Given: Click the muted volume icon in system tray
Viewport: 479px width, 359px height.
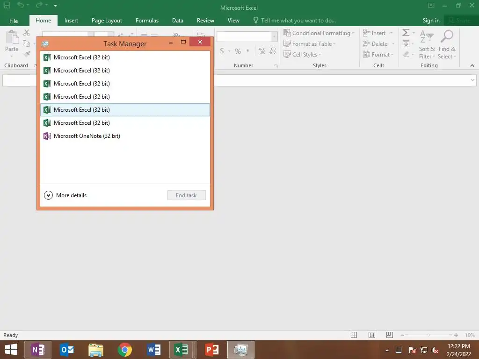Looking at the screenshot, I should [x=435, y=350].
